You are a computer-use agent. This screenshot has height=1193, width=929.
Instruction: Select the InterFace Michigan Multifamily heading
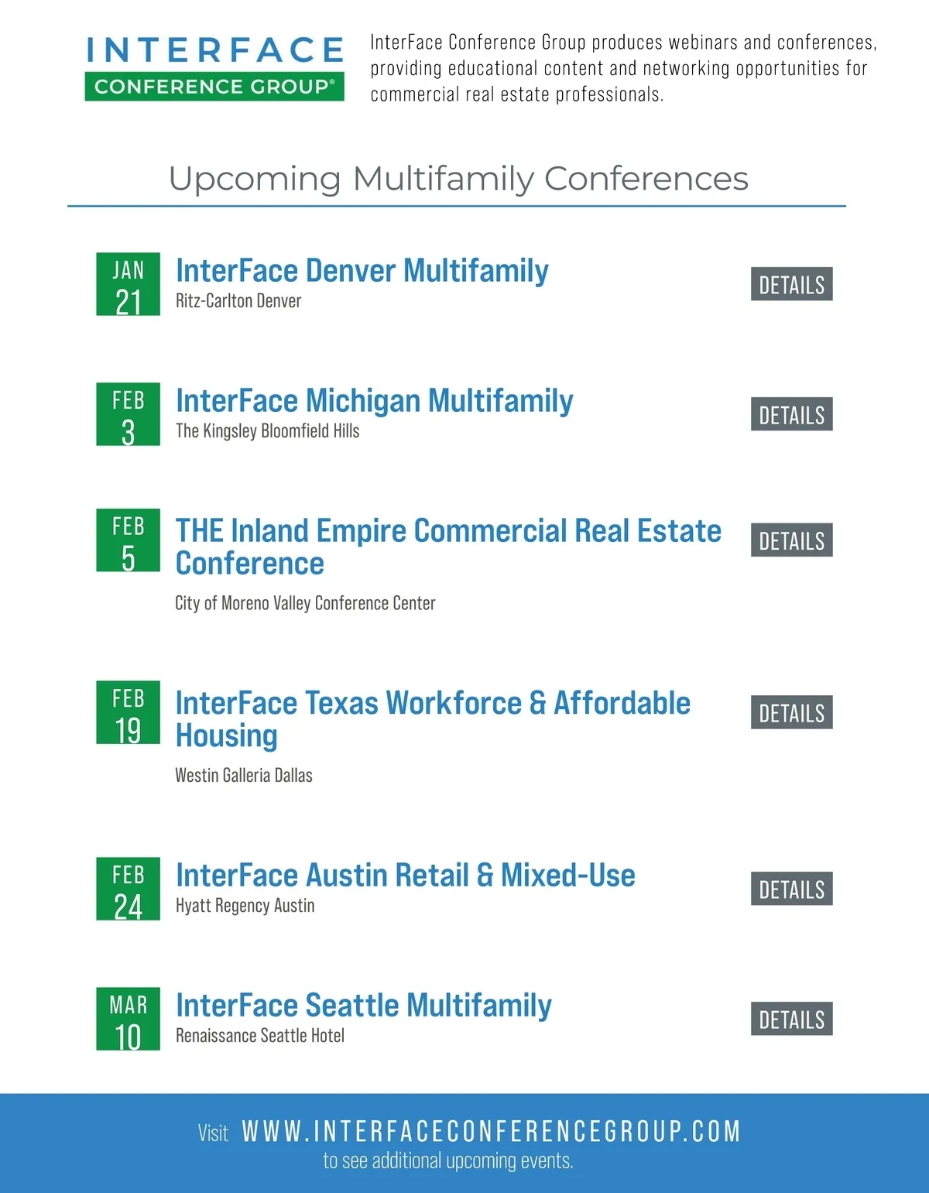coord(374,401)
